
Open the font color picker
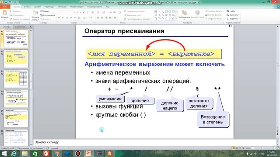(91, 18)
